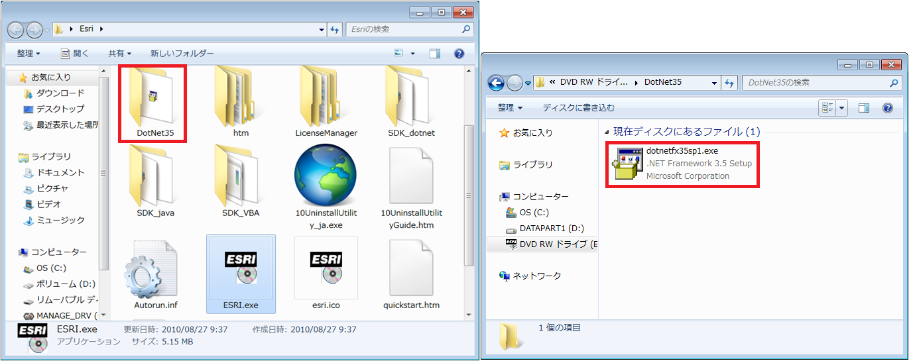The image size is (911, 363).
Task: Toggle preview pane in DotNet35 window
Action: pos(863,107)
